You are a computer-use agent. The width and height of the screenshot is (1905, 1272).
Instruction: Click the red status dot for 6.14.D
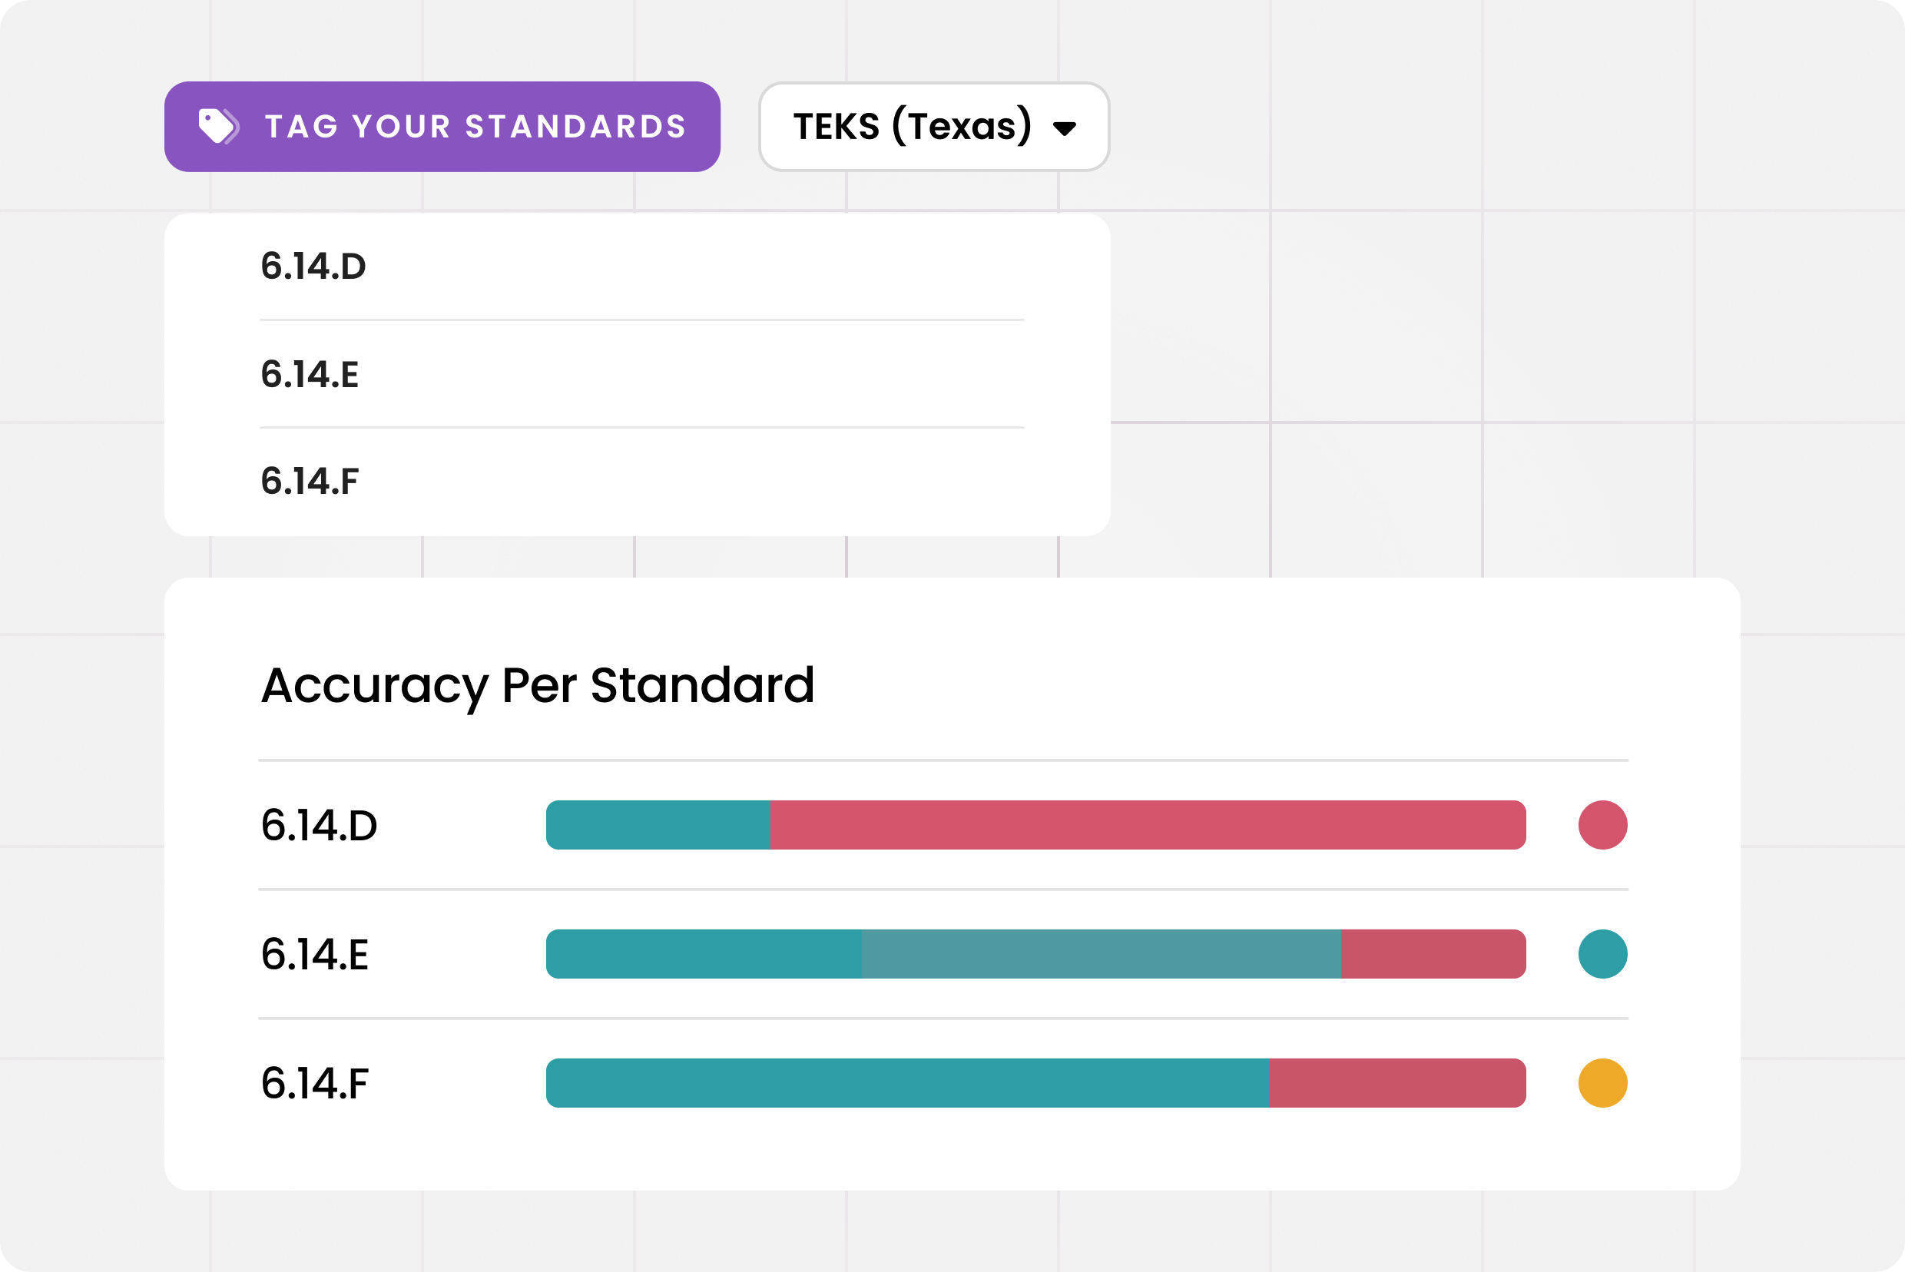click(1602, 825)
